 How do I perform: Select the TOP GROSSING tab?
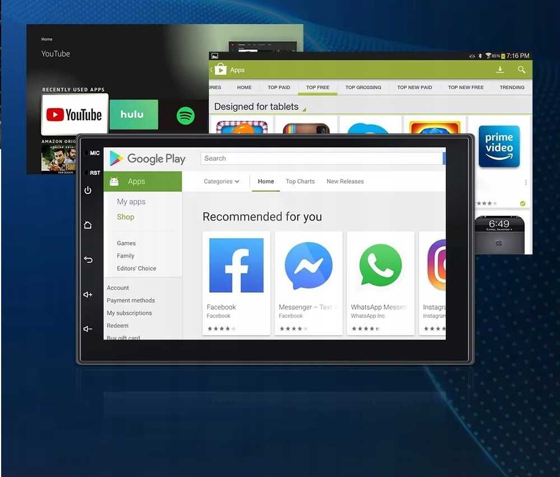(x=363, y=87)
